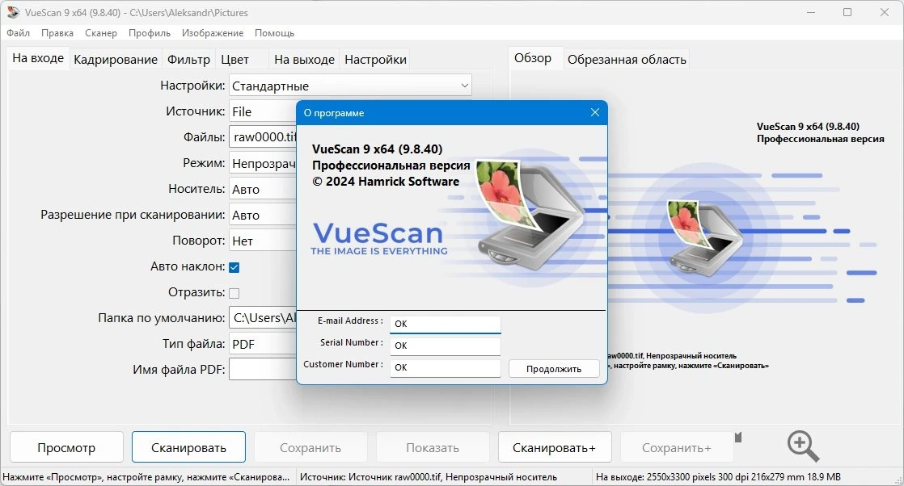Image resolution: width=904 pixels, height=486 pixels.
Task: Open the Режим dropdown
Action: [x=263, y=164]
